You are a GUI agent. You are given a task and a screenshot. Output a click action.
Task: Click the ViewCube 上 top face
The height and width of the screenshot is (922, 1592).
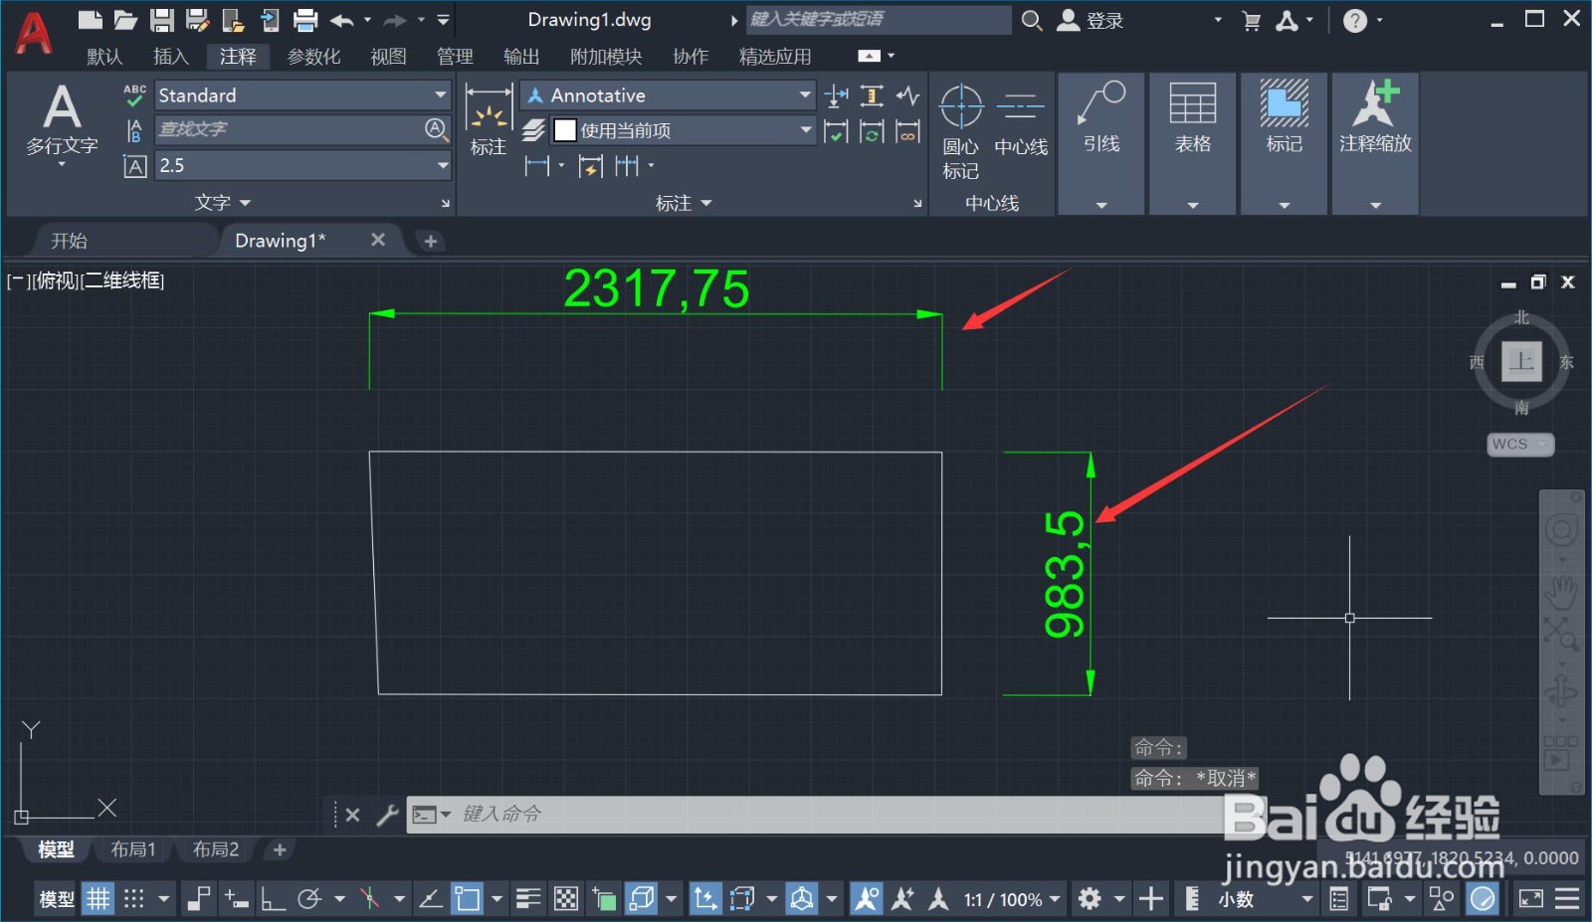1521,361
